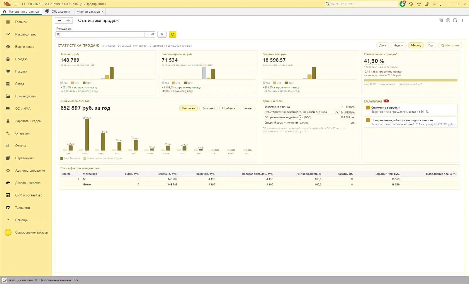Open the notifications bell icon
Screen dimensions: 469x284
click(402, 4)
